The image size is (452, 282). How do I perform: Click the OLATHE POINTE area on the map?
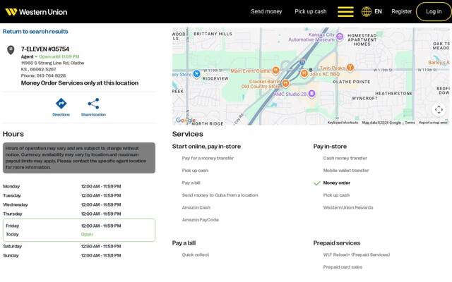[x=352, y=82]
